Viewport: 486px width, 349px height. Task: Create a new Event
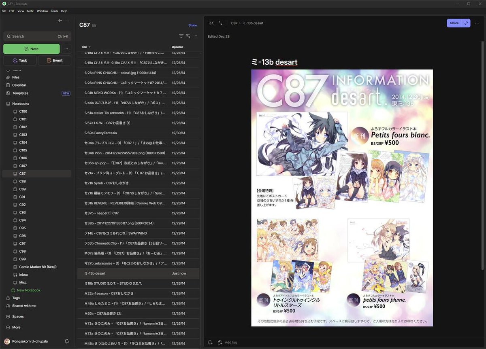55,60
